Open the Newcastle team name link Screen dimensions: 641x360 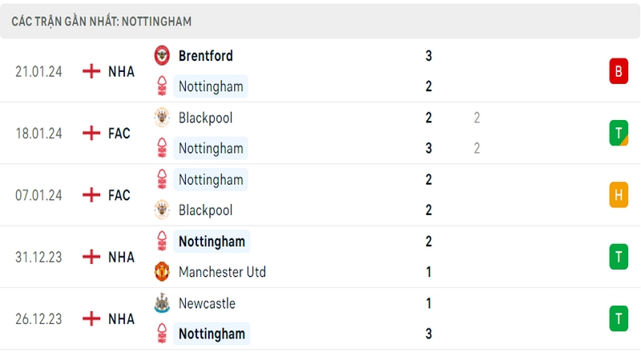[207, 303]
